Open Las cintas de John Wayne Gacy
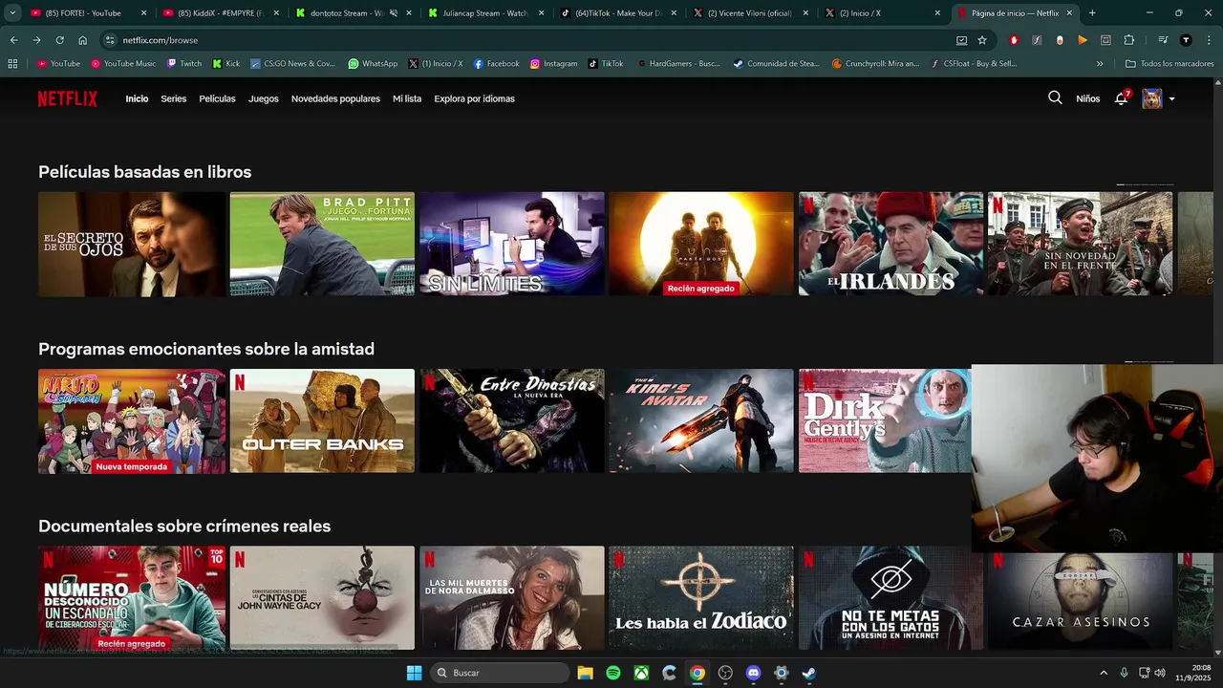The image size is (1223, 688). (x=322, y=598)
